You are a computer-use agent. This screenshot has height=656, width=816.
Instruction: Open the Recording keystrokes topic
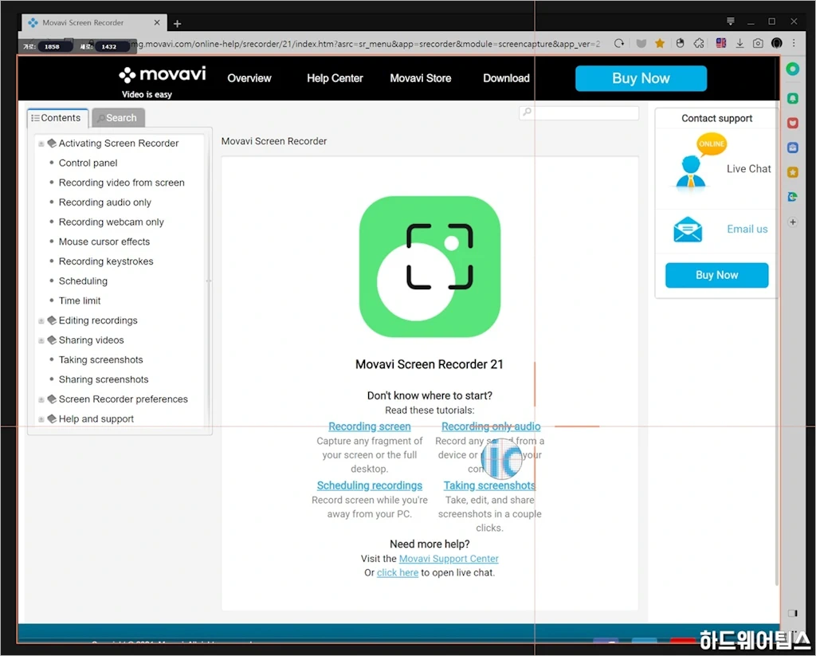coord(106,261)
